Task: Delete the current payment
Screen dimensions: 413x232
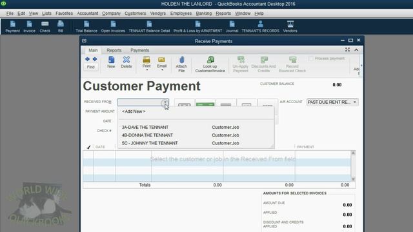Action: 126,63
